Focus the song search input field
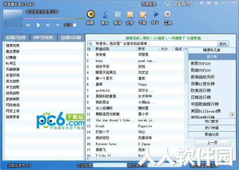 point(155,44)
